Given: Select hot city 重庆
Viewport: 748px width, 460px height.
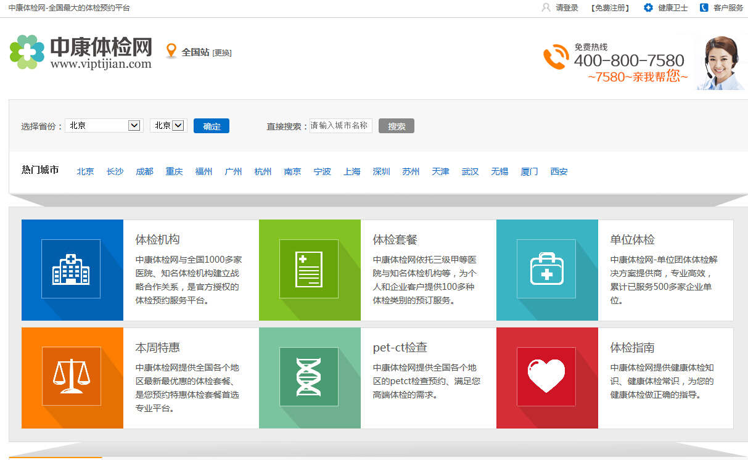Looking at the screenshot, I should (x=174, y=171).
